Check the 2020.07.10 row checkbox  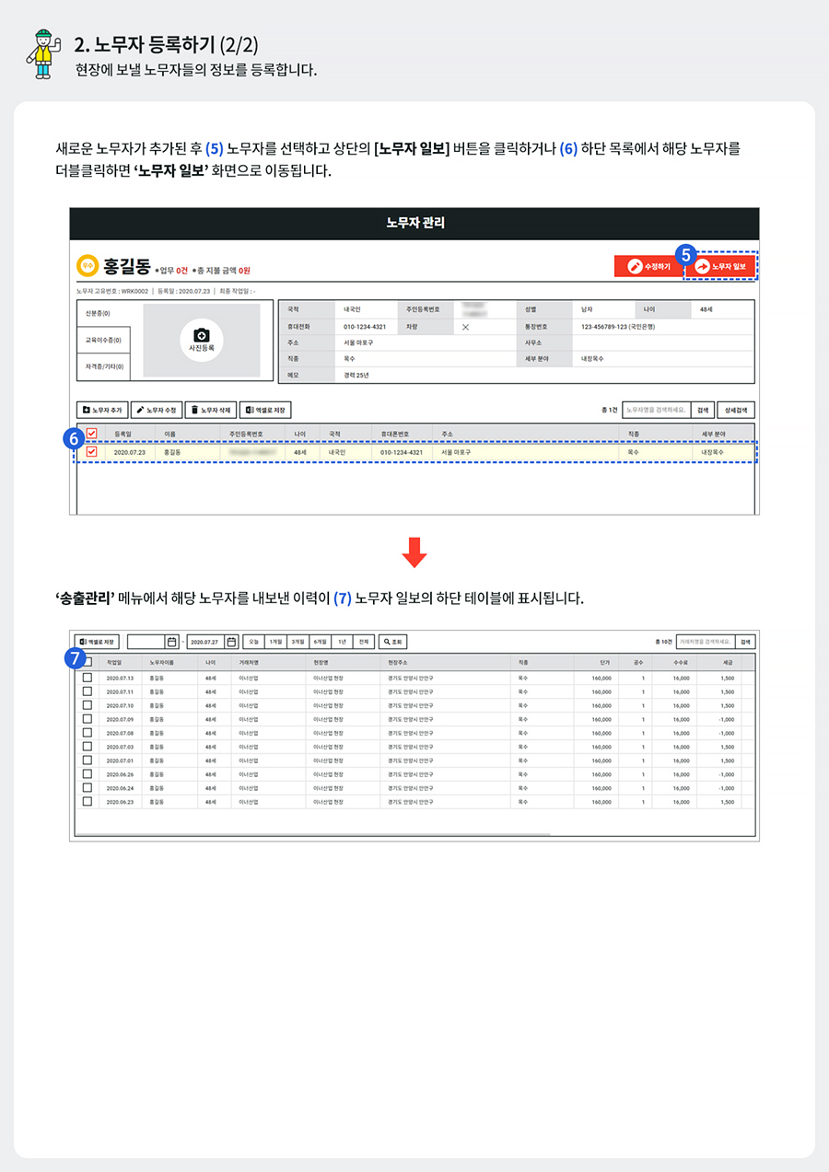tap(88, 705)
